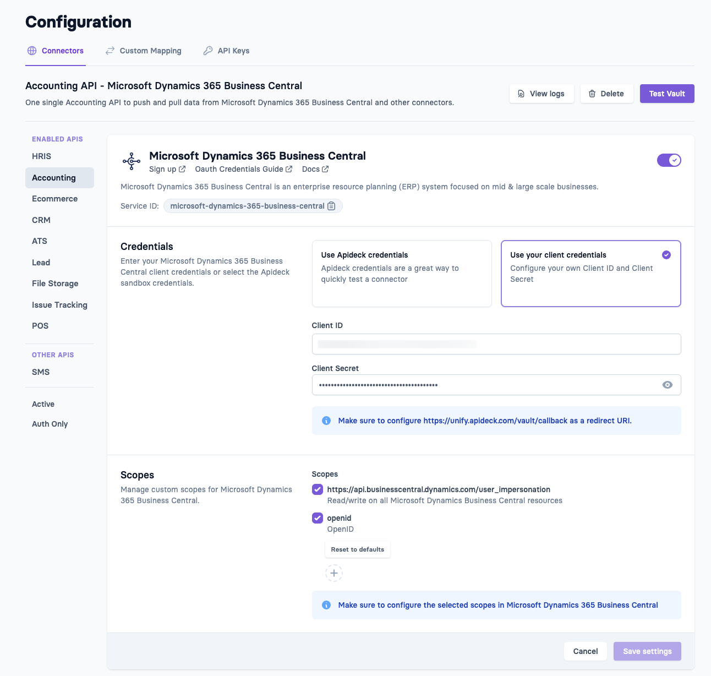The height and width of the screenshot is (676, 711).
Task: Open Sign up external link
Action: [167, 169]
